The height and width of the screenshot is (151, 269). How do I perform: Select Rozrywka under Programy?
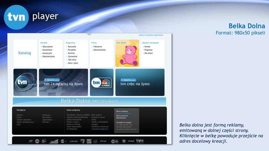coord(72,47)
